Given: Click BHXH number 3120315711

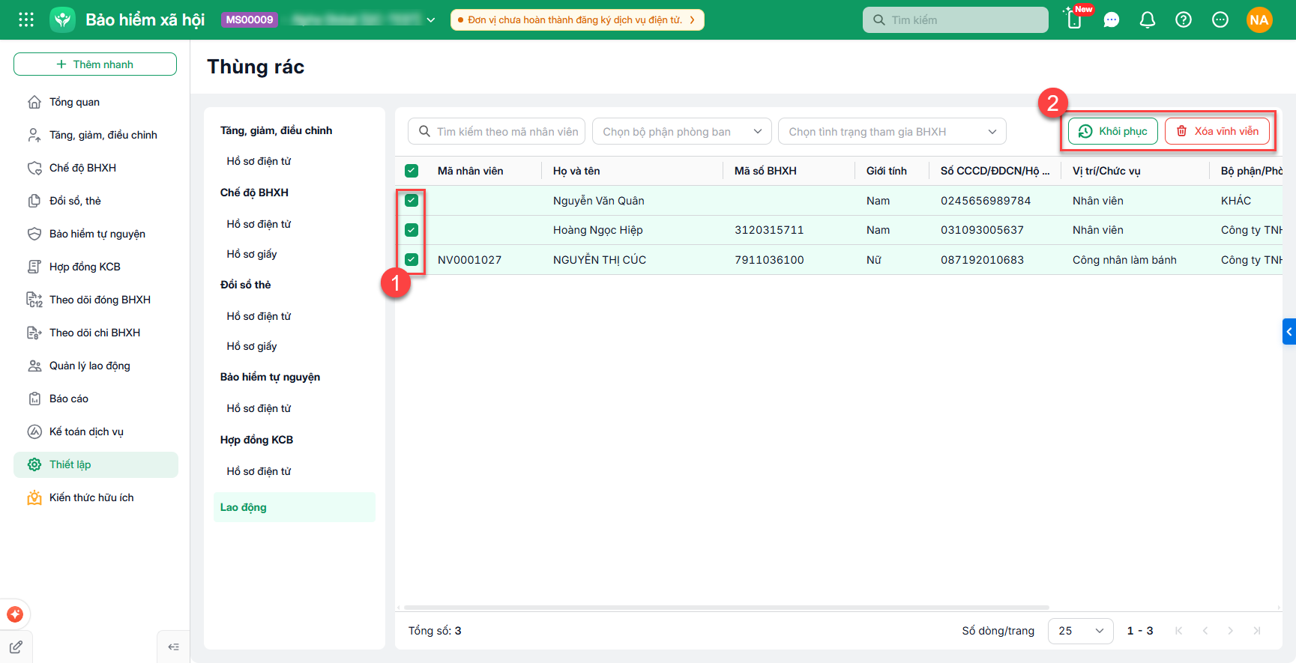Looking at the screenshot, I should 769,230.
